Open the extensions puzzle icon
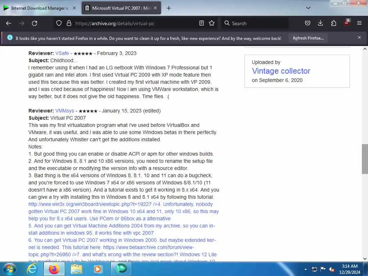Image resolution: width=368 pixels, height=276 pixels. click(333, 23)
